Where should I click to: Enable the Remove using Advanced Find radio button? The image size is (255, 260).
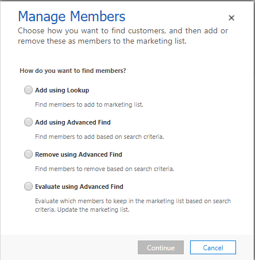(28, 154)
